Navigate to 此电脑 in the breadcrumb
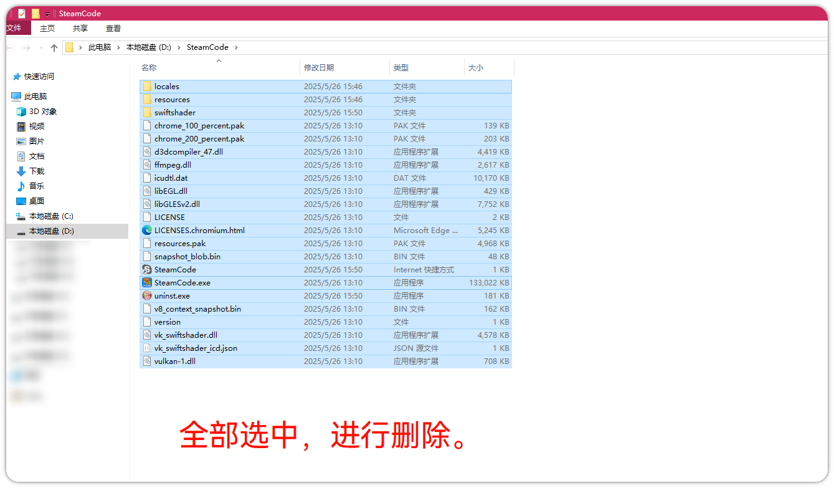Viewport: 834px width, 488px height. 100,47
